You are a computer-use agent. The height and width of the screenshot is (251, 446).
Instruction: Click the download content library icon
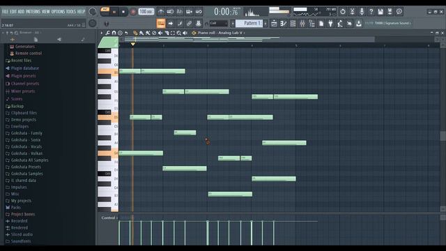[359, 23]
